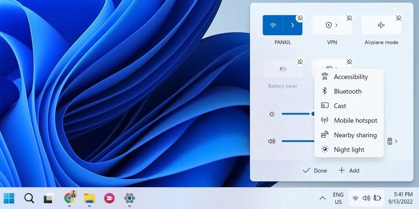Toggle the VPN tile
419x209 pixels.
coord(332,25)
